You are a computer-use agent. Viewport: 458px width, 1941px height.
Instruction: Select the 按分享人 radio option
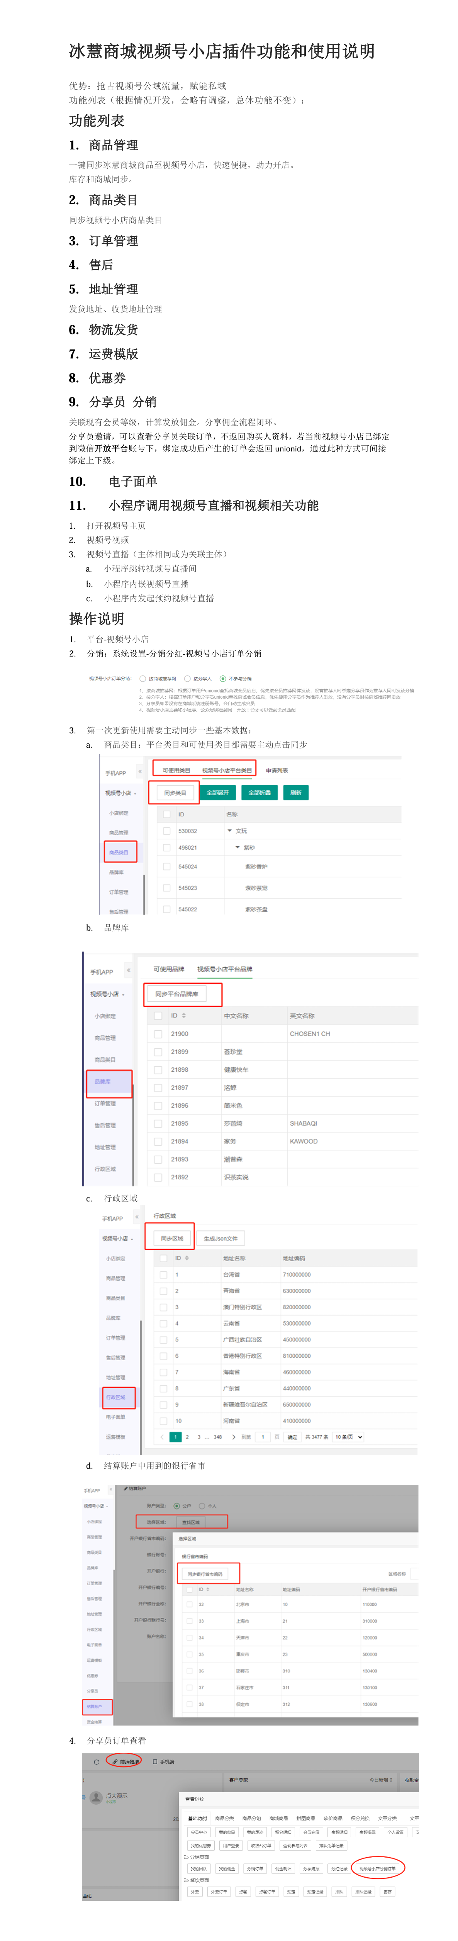(x=188, y=678)
